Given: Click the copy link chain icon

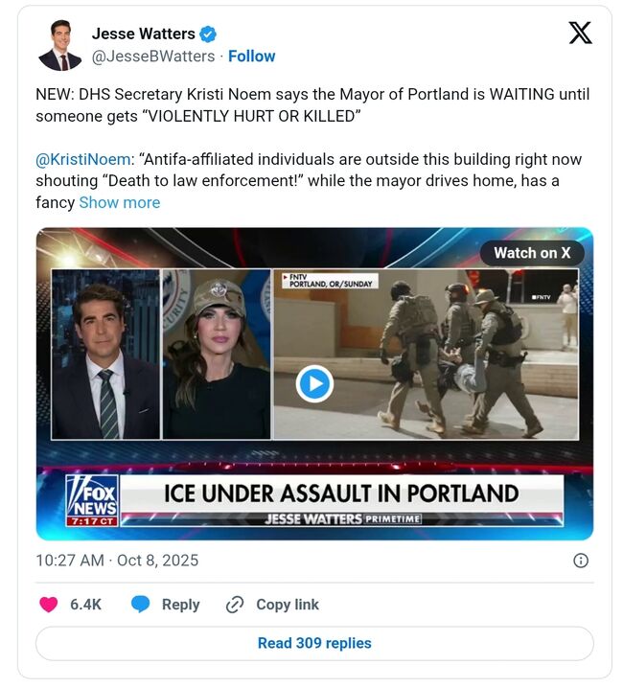Looking at the screenshot, I should 235,605.
